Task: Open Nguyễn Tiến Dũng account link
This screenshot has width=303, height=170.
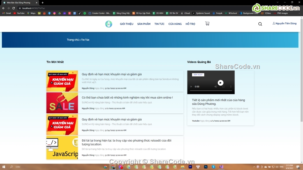Action: pyautogui.click(x=285, y=23)
